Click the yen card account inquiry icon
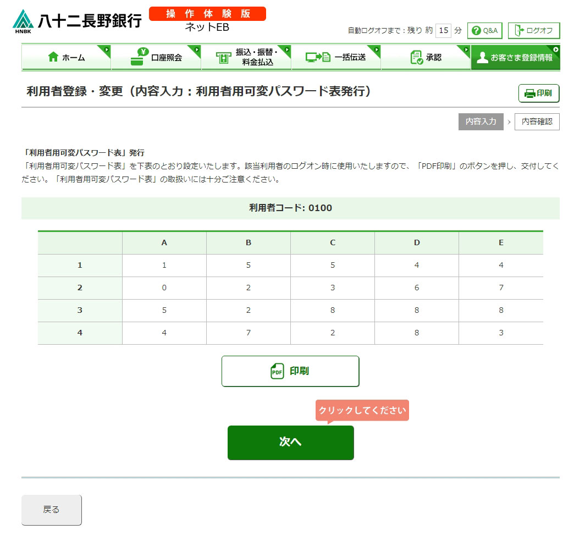The width and height of the screenshot is (585, 541). 140,57
